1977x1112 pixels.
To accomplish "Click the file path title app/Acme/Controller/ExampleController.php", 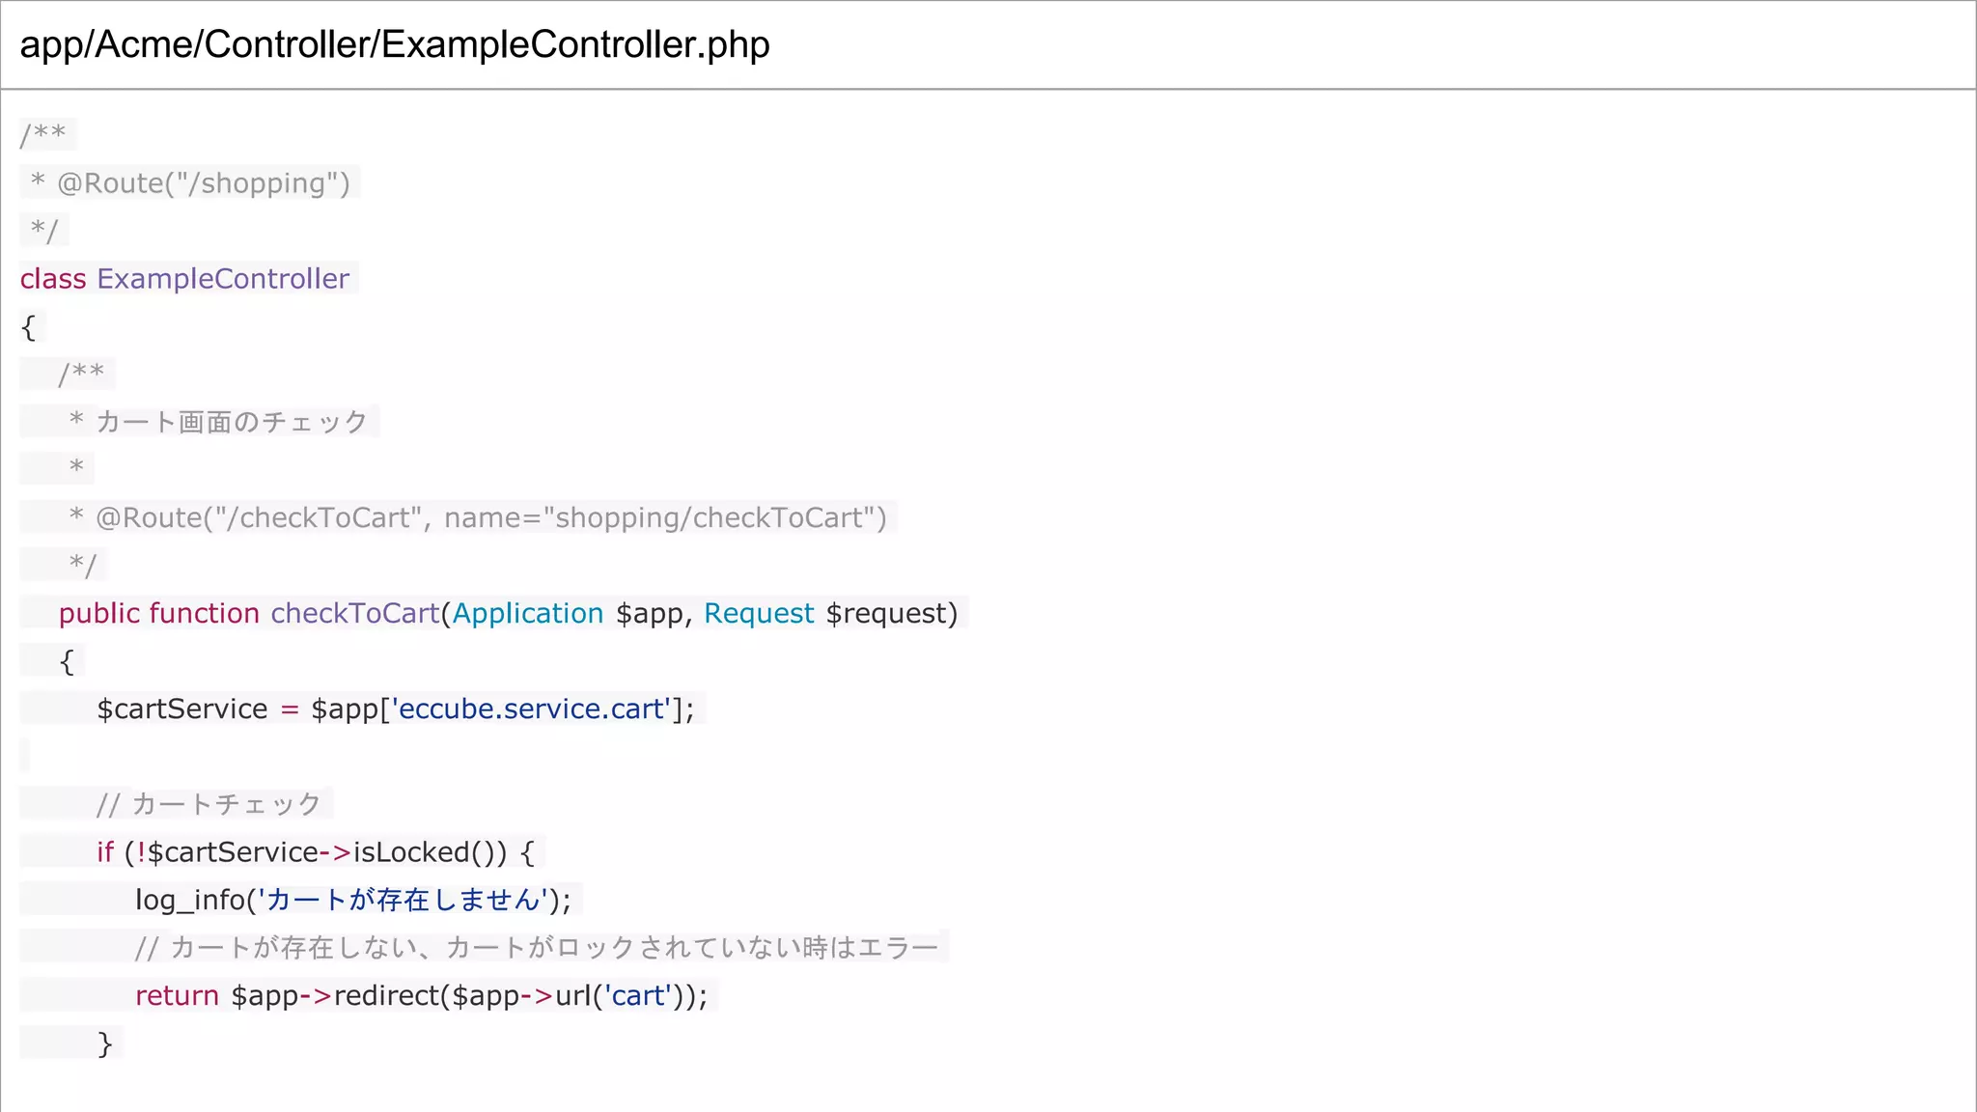I will click(395, 45).
